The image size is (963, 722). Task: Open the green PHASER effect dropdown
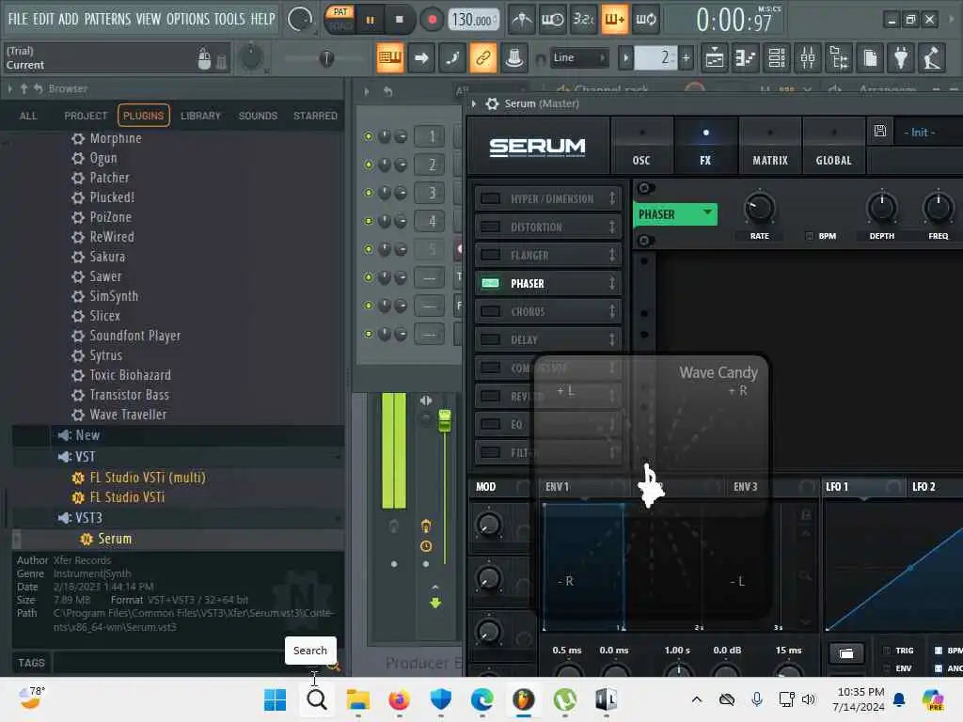pos(675,214)
